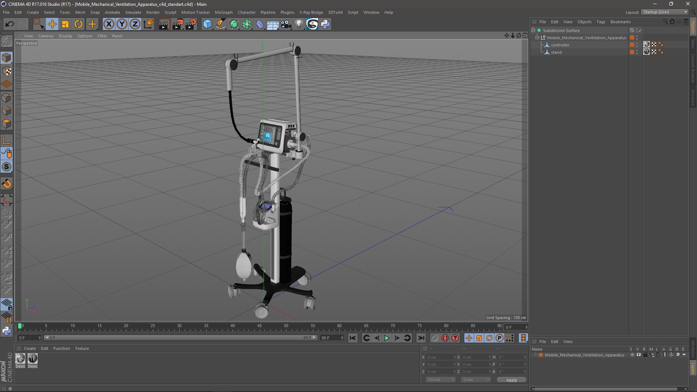Open Material Manager Function menu
The height and width of the screenshot is (392, 697).
point(62,348)
